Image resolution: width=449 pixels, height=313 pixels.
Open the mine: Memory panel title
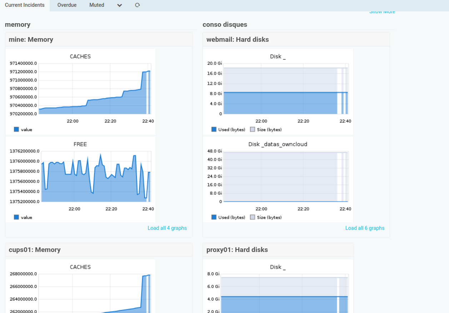[31, 40]
